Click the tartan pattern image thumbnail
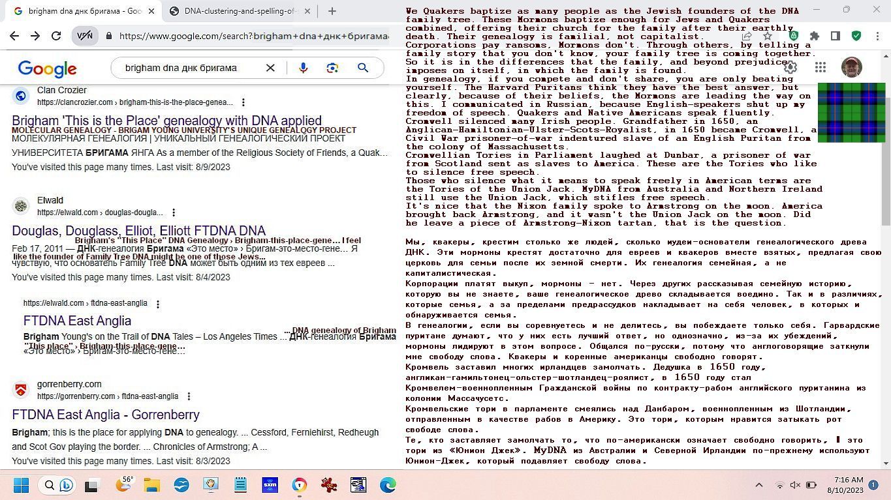Image resolution: width=891 pixels, height=500 pixels. coord(851,112)
